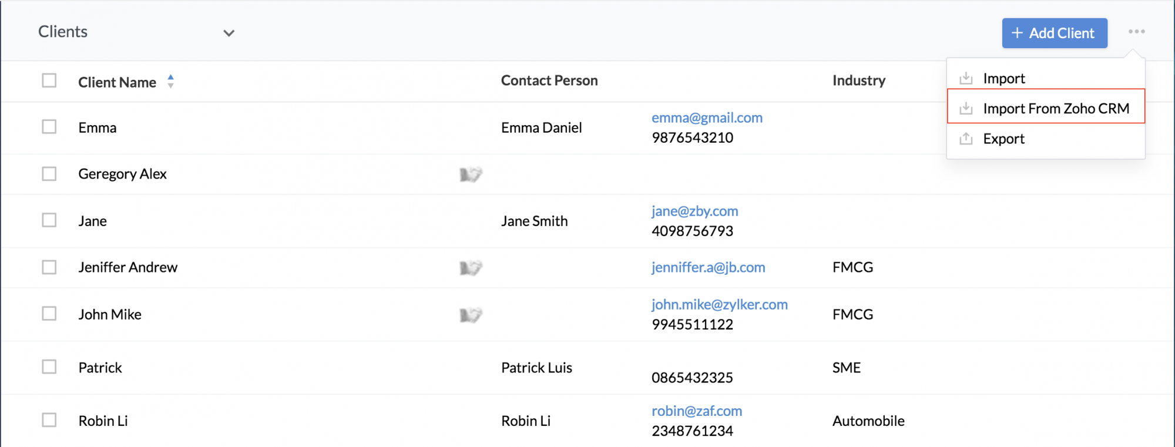Expand the Clients view dropdown chevron
The width and height of the screenshot is (1175, 447).
[229, 33]
